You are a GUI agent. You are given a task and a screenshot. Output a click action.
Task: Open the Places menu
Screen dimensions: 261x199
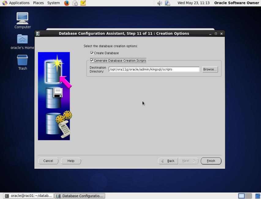[38, 3]
